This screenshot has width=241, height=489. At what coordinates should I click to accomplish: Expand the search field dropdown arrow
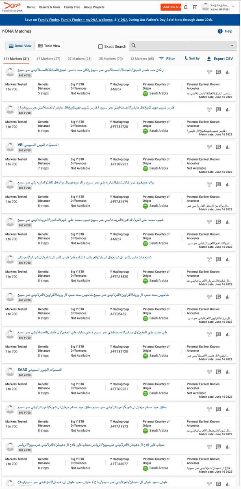pos(232,46)
